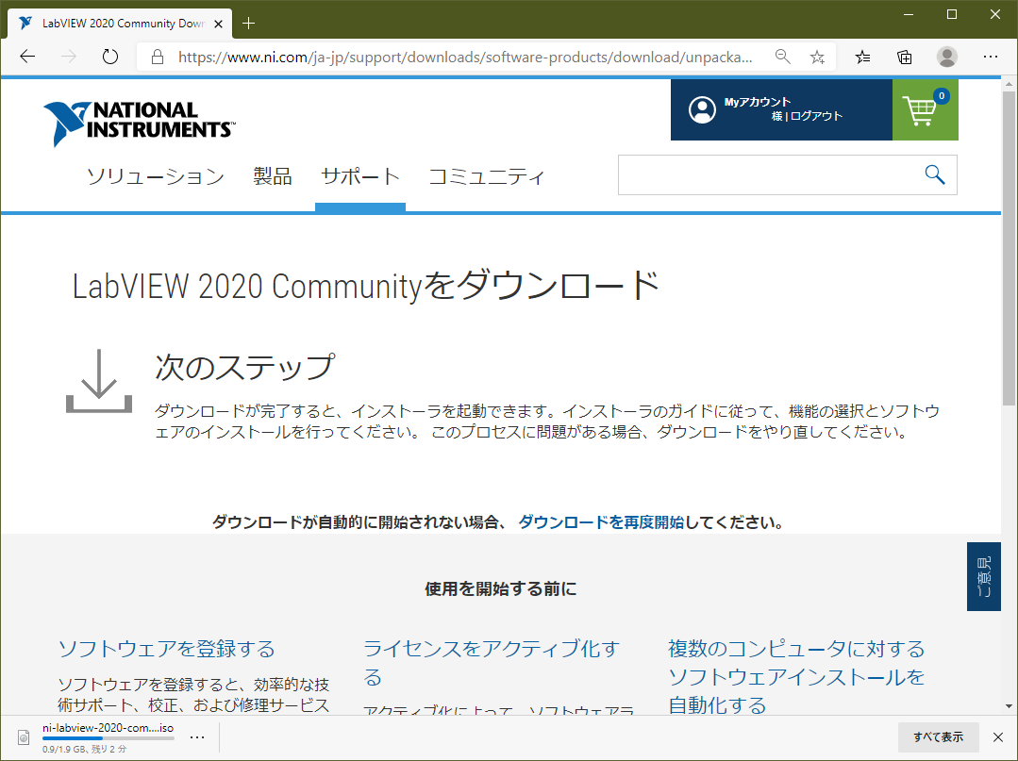This screenshot has height=761, width=1018.
Task: Click the page vertical scrollbar thumb
Action: pos(1009,248)
